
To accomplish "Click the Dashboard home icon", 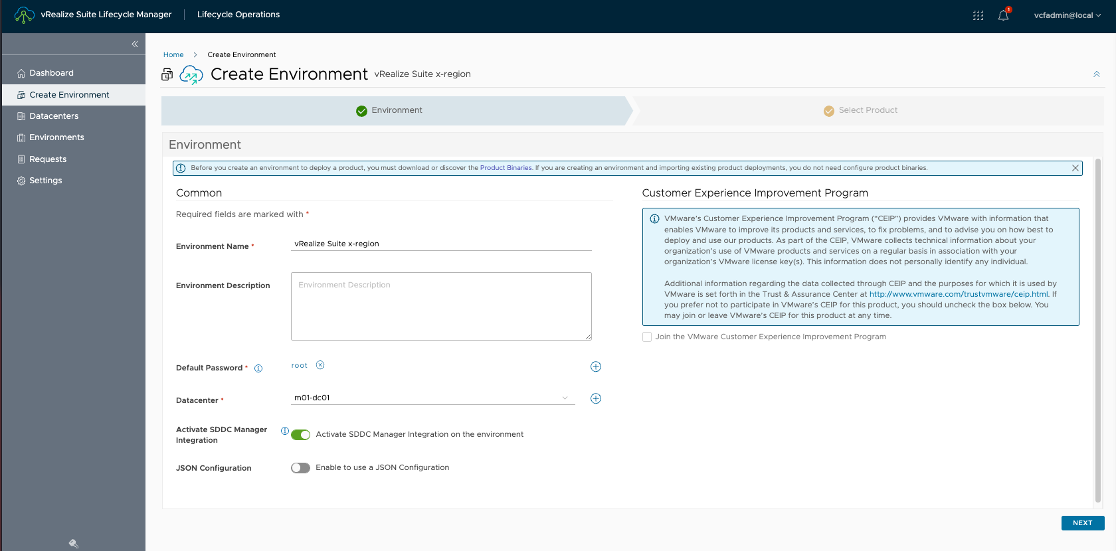I will [21, 73].
